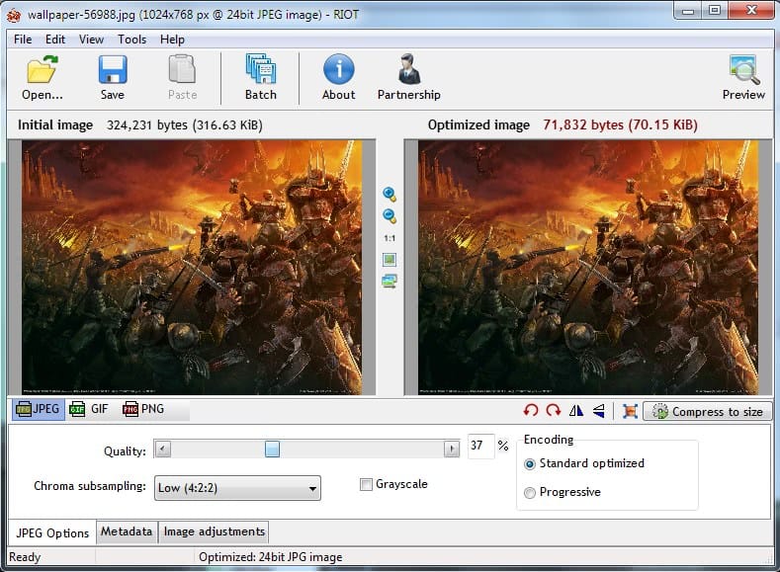Zoom out of the image panes
Viewport: 780px width, 572px height.
(x=390, y=216)
